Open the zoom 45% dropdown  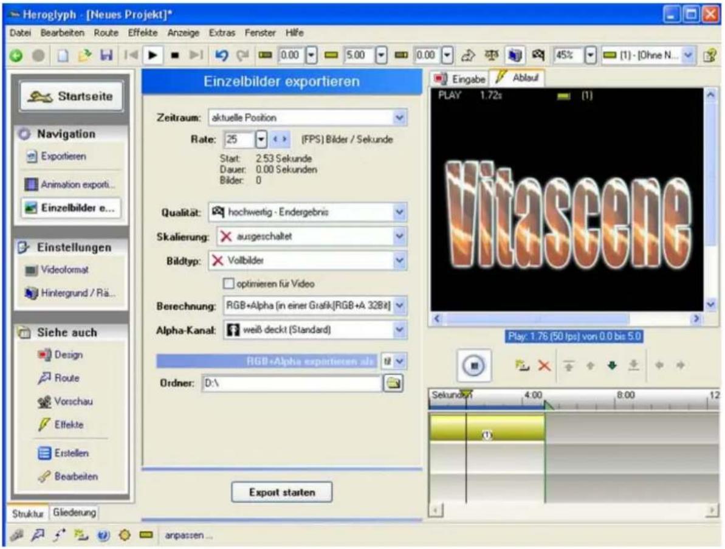[x=591, y=55]
